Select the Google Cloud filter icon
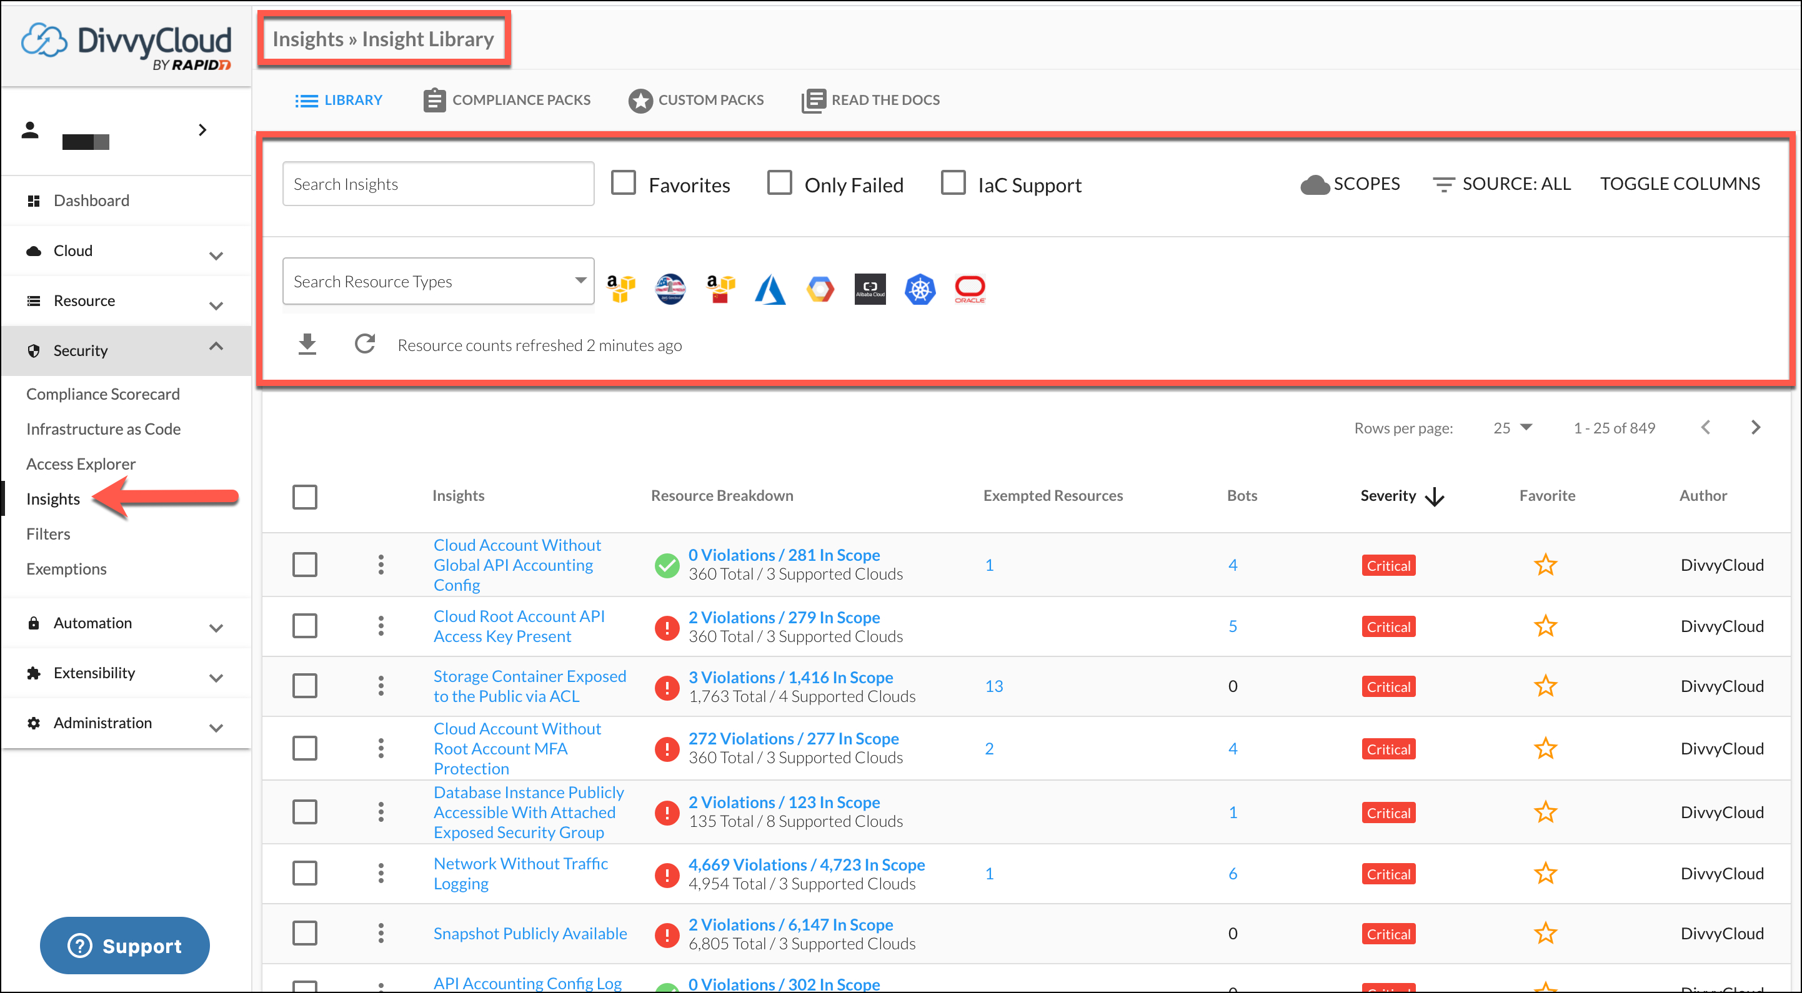Screen dimensions: 1802x993 tap(820, 289)
